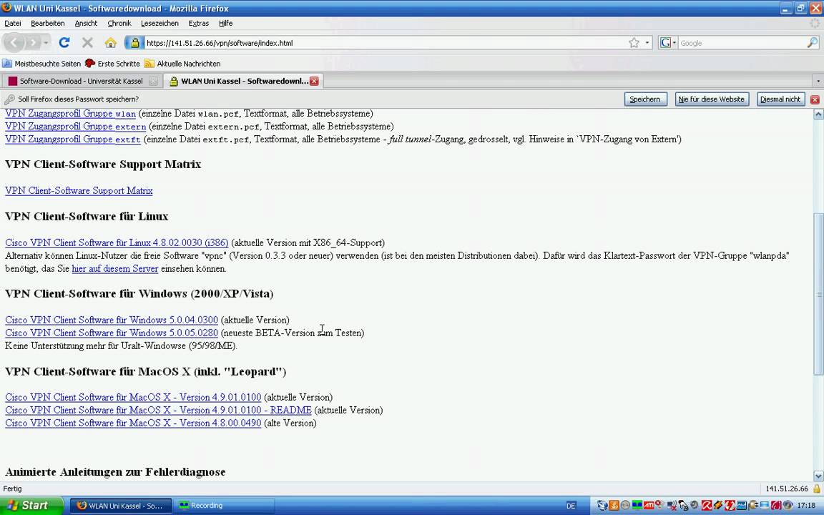The width and height of the screenshot is (824, 515).
Task: Click the blue performance graph tray icon
Action: click(x=741, y=506)
